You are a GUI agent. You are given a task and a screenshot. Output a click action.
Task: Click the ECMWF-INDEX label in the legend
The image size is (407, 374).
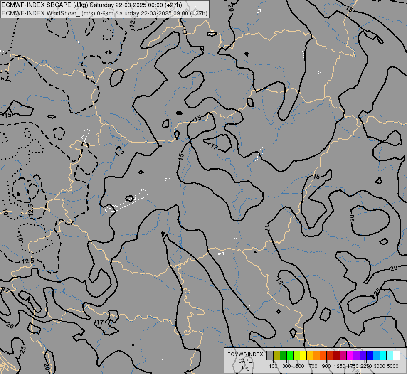[245, 354]
